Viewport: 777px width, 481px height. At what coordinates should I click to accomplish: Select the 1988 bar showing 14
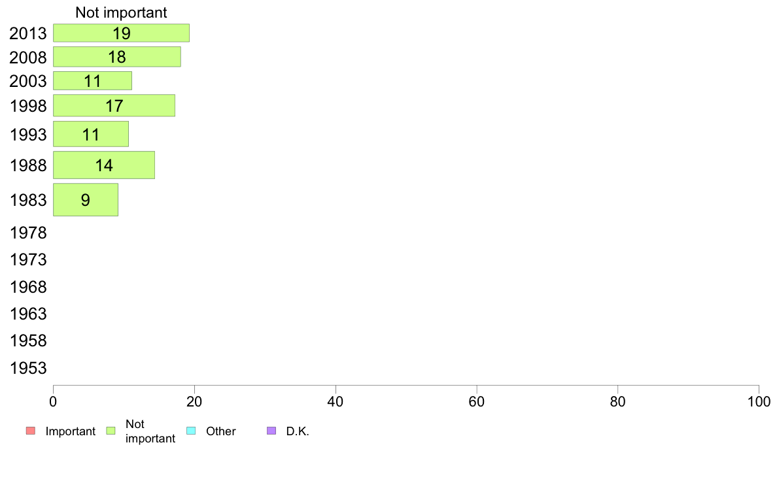click(104, 165)
